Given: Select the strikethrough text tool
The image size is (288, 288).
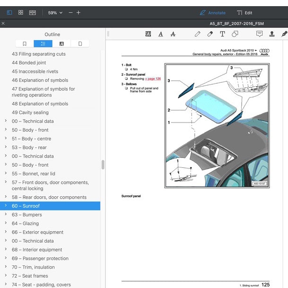Looking at the screenshot, I should [173, 34].
